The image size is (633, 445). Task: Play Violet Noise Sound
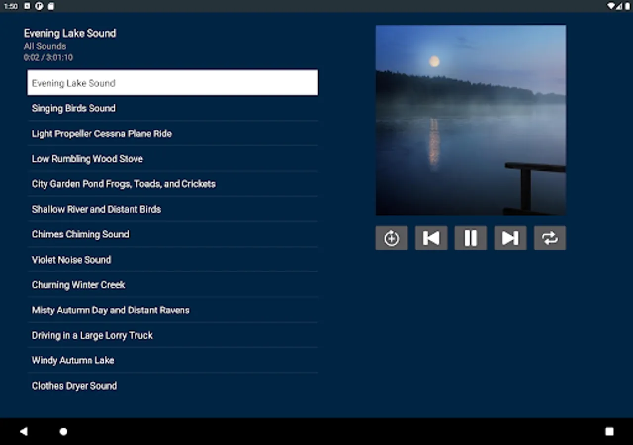[71, 260]
